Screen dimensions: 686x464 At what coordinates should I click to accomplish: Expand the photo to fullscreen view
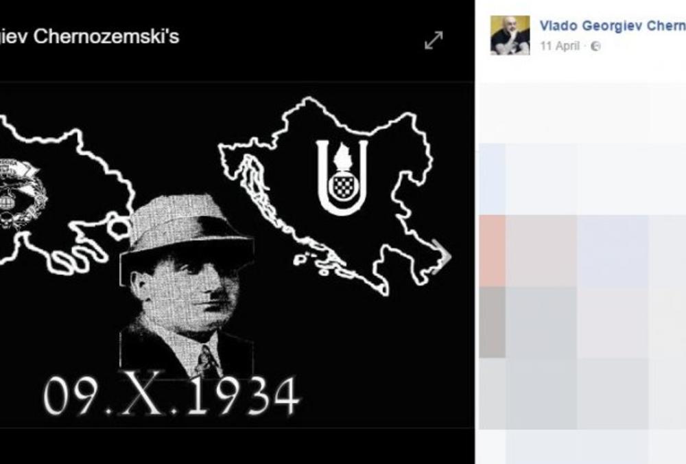click(x=434, y=40)
